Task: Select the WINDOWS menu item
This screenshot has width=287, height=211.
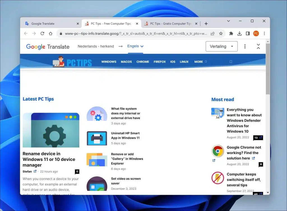Action: coord(109,62)
